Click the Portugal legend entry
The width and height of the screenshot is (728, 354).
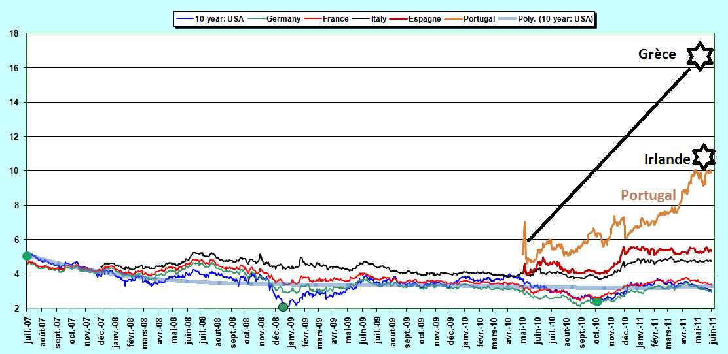[469, 19]
